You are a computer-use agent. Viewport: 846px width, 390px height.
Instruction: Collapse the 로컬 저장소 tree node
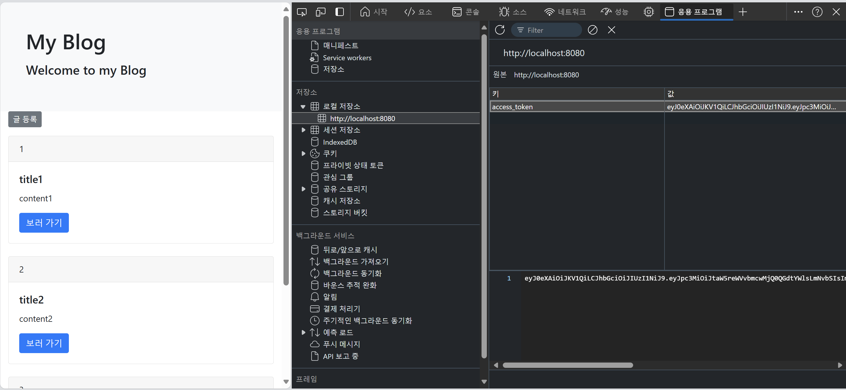pos(303,107)
